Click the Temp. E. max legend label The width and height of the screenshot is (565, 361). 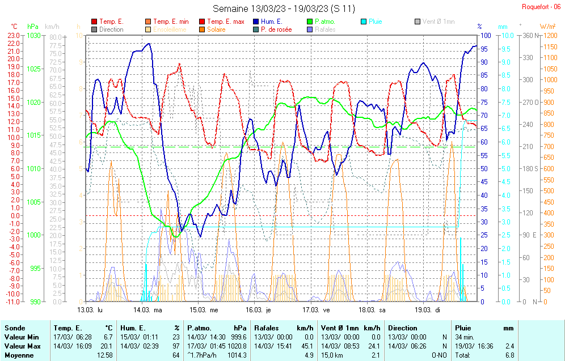coord(226,22)
